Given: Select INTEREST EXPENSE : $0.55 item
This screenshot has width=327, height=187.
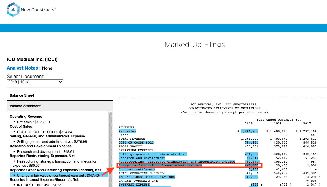Looking at the screenshot, I should (x=39, y=185).
